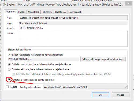
Task: Enable the Rejtett checkbox
Action: 7,87
